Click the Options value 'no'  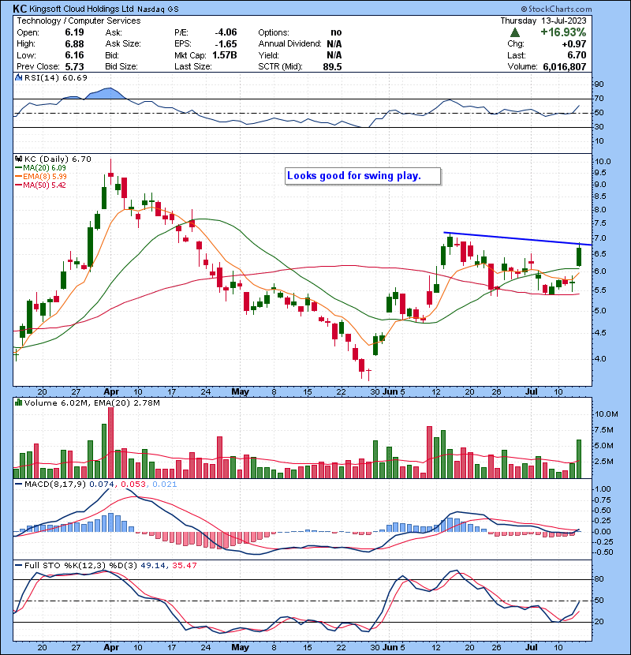click(x=336, y=32)
